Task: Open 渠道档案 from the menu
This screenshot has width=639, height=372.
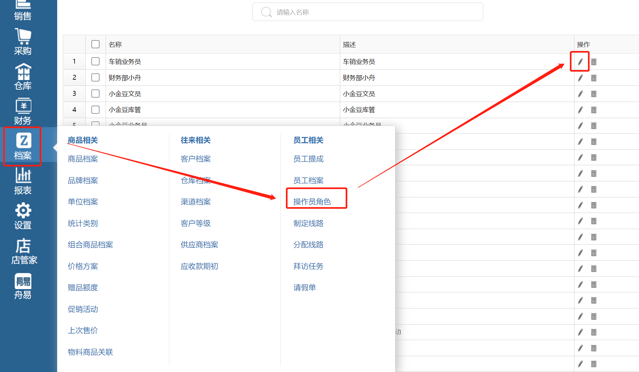Action: coord(195,202)
